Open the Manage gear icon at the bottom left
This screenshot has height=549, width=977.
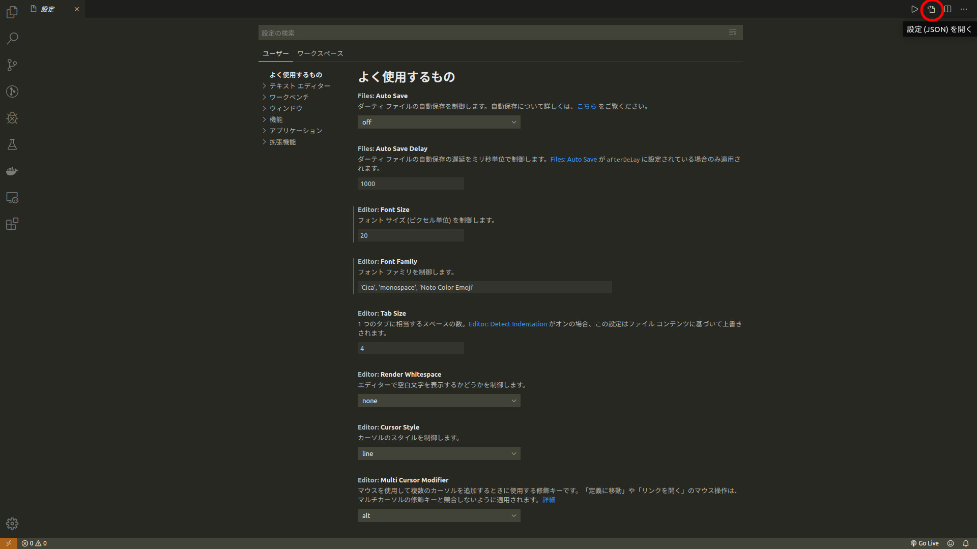pos(12,524)
